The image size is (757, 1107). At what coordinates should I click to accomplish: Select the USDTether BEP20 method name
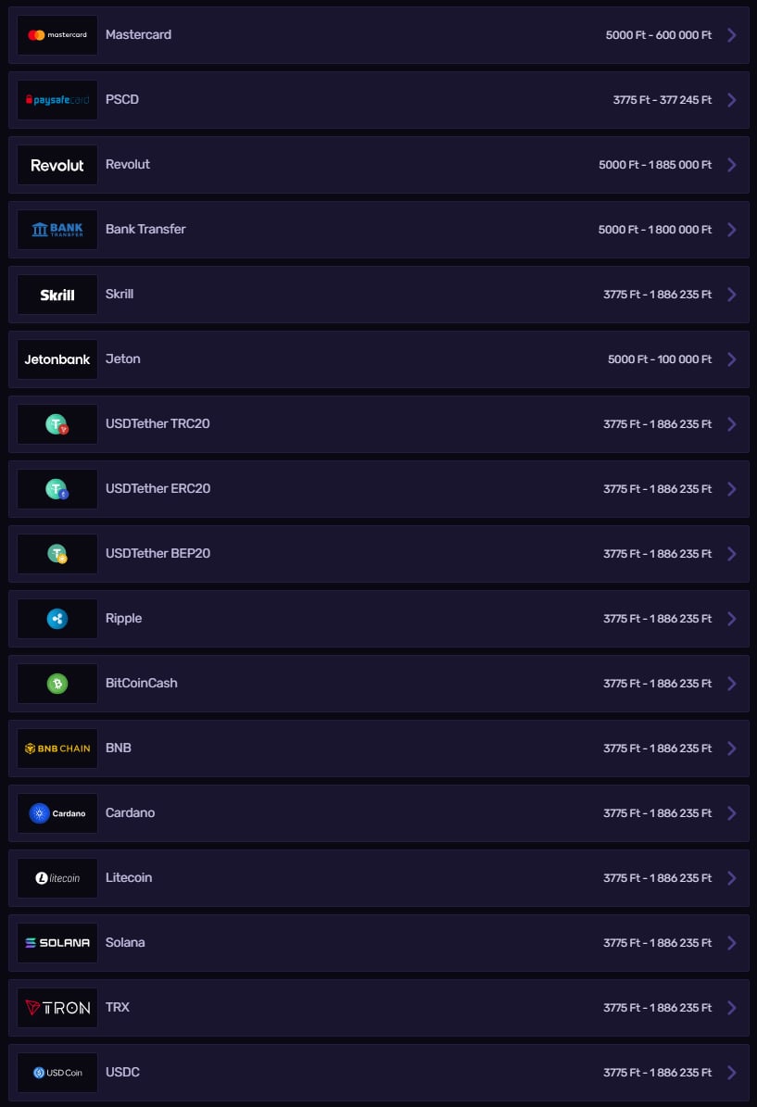(158, 553)
